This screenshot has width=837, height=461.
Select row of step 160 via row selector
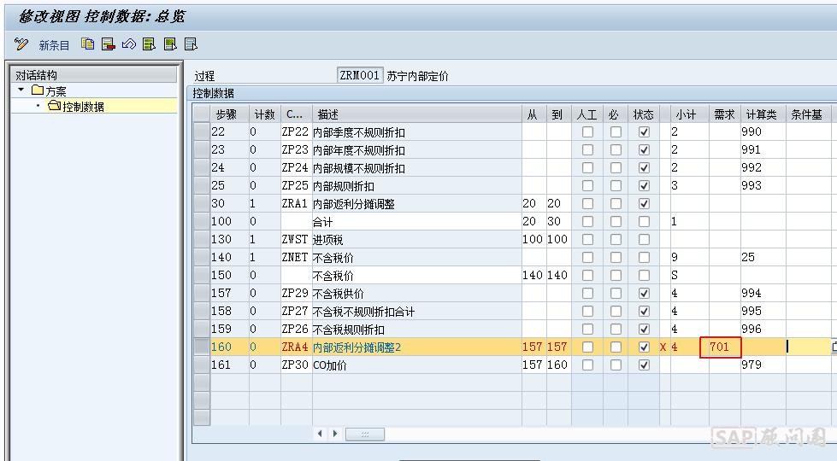coord(202,347)
